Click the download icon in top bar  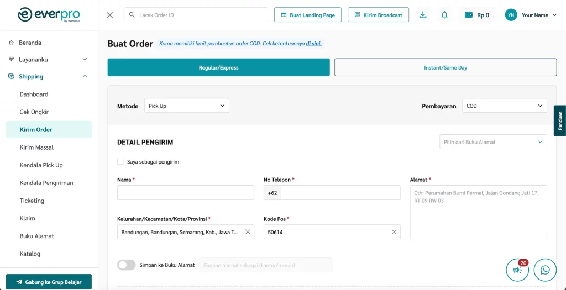coord(423,15)
